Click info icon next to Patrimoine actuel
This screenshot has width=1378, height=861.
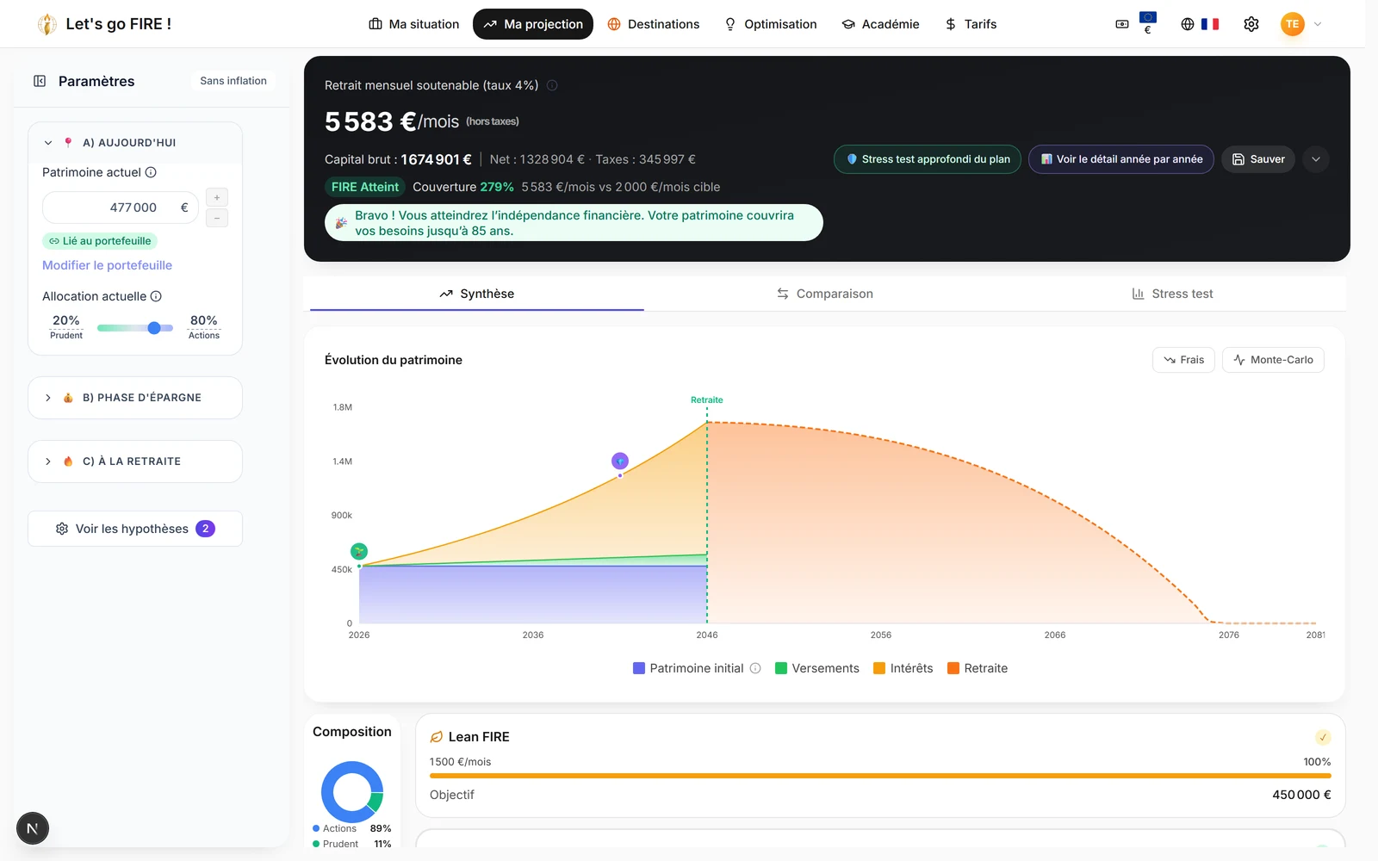click(x=151, y=172)
